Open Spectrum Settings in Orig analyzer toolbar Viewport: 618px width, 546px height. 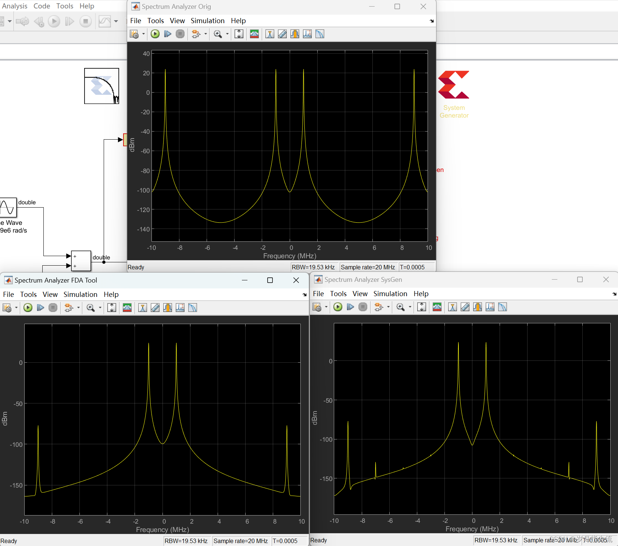point(134,34)
